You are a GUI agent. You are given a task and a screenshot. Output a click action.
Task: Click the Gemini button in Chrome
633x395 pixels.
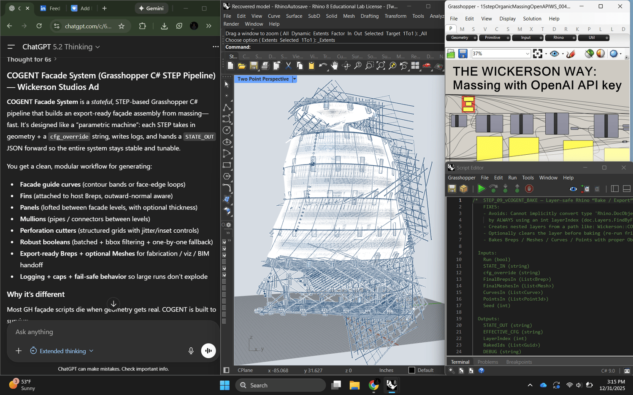pyautogui.click(x=151, y=8)
